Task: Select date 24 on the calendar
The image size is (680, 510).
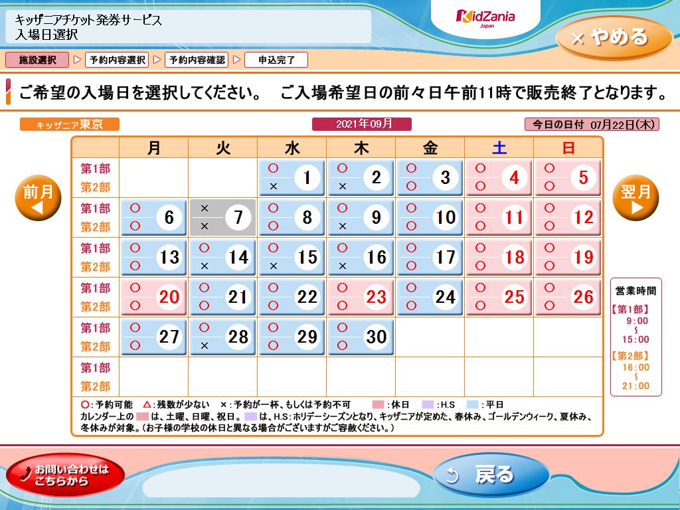Action: (x=430, y=297)
